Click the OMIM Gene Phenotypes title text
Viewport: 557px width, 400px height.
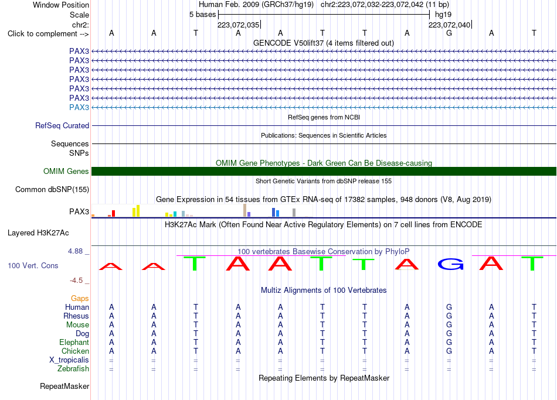click(x=324, y=163)
